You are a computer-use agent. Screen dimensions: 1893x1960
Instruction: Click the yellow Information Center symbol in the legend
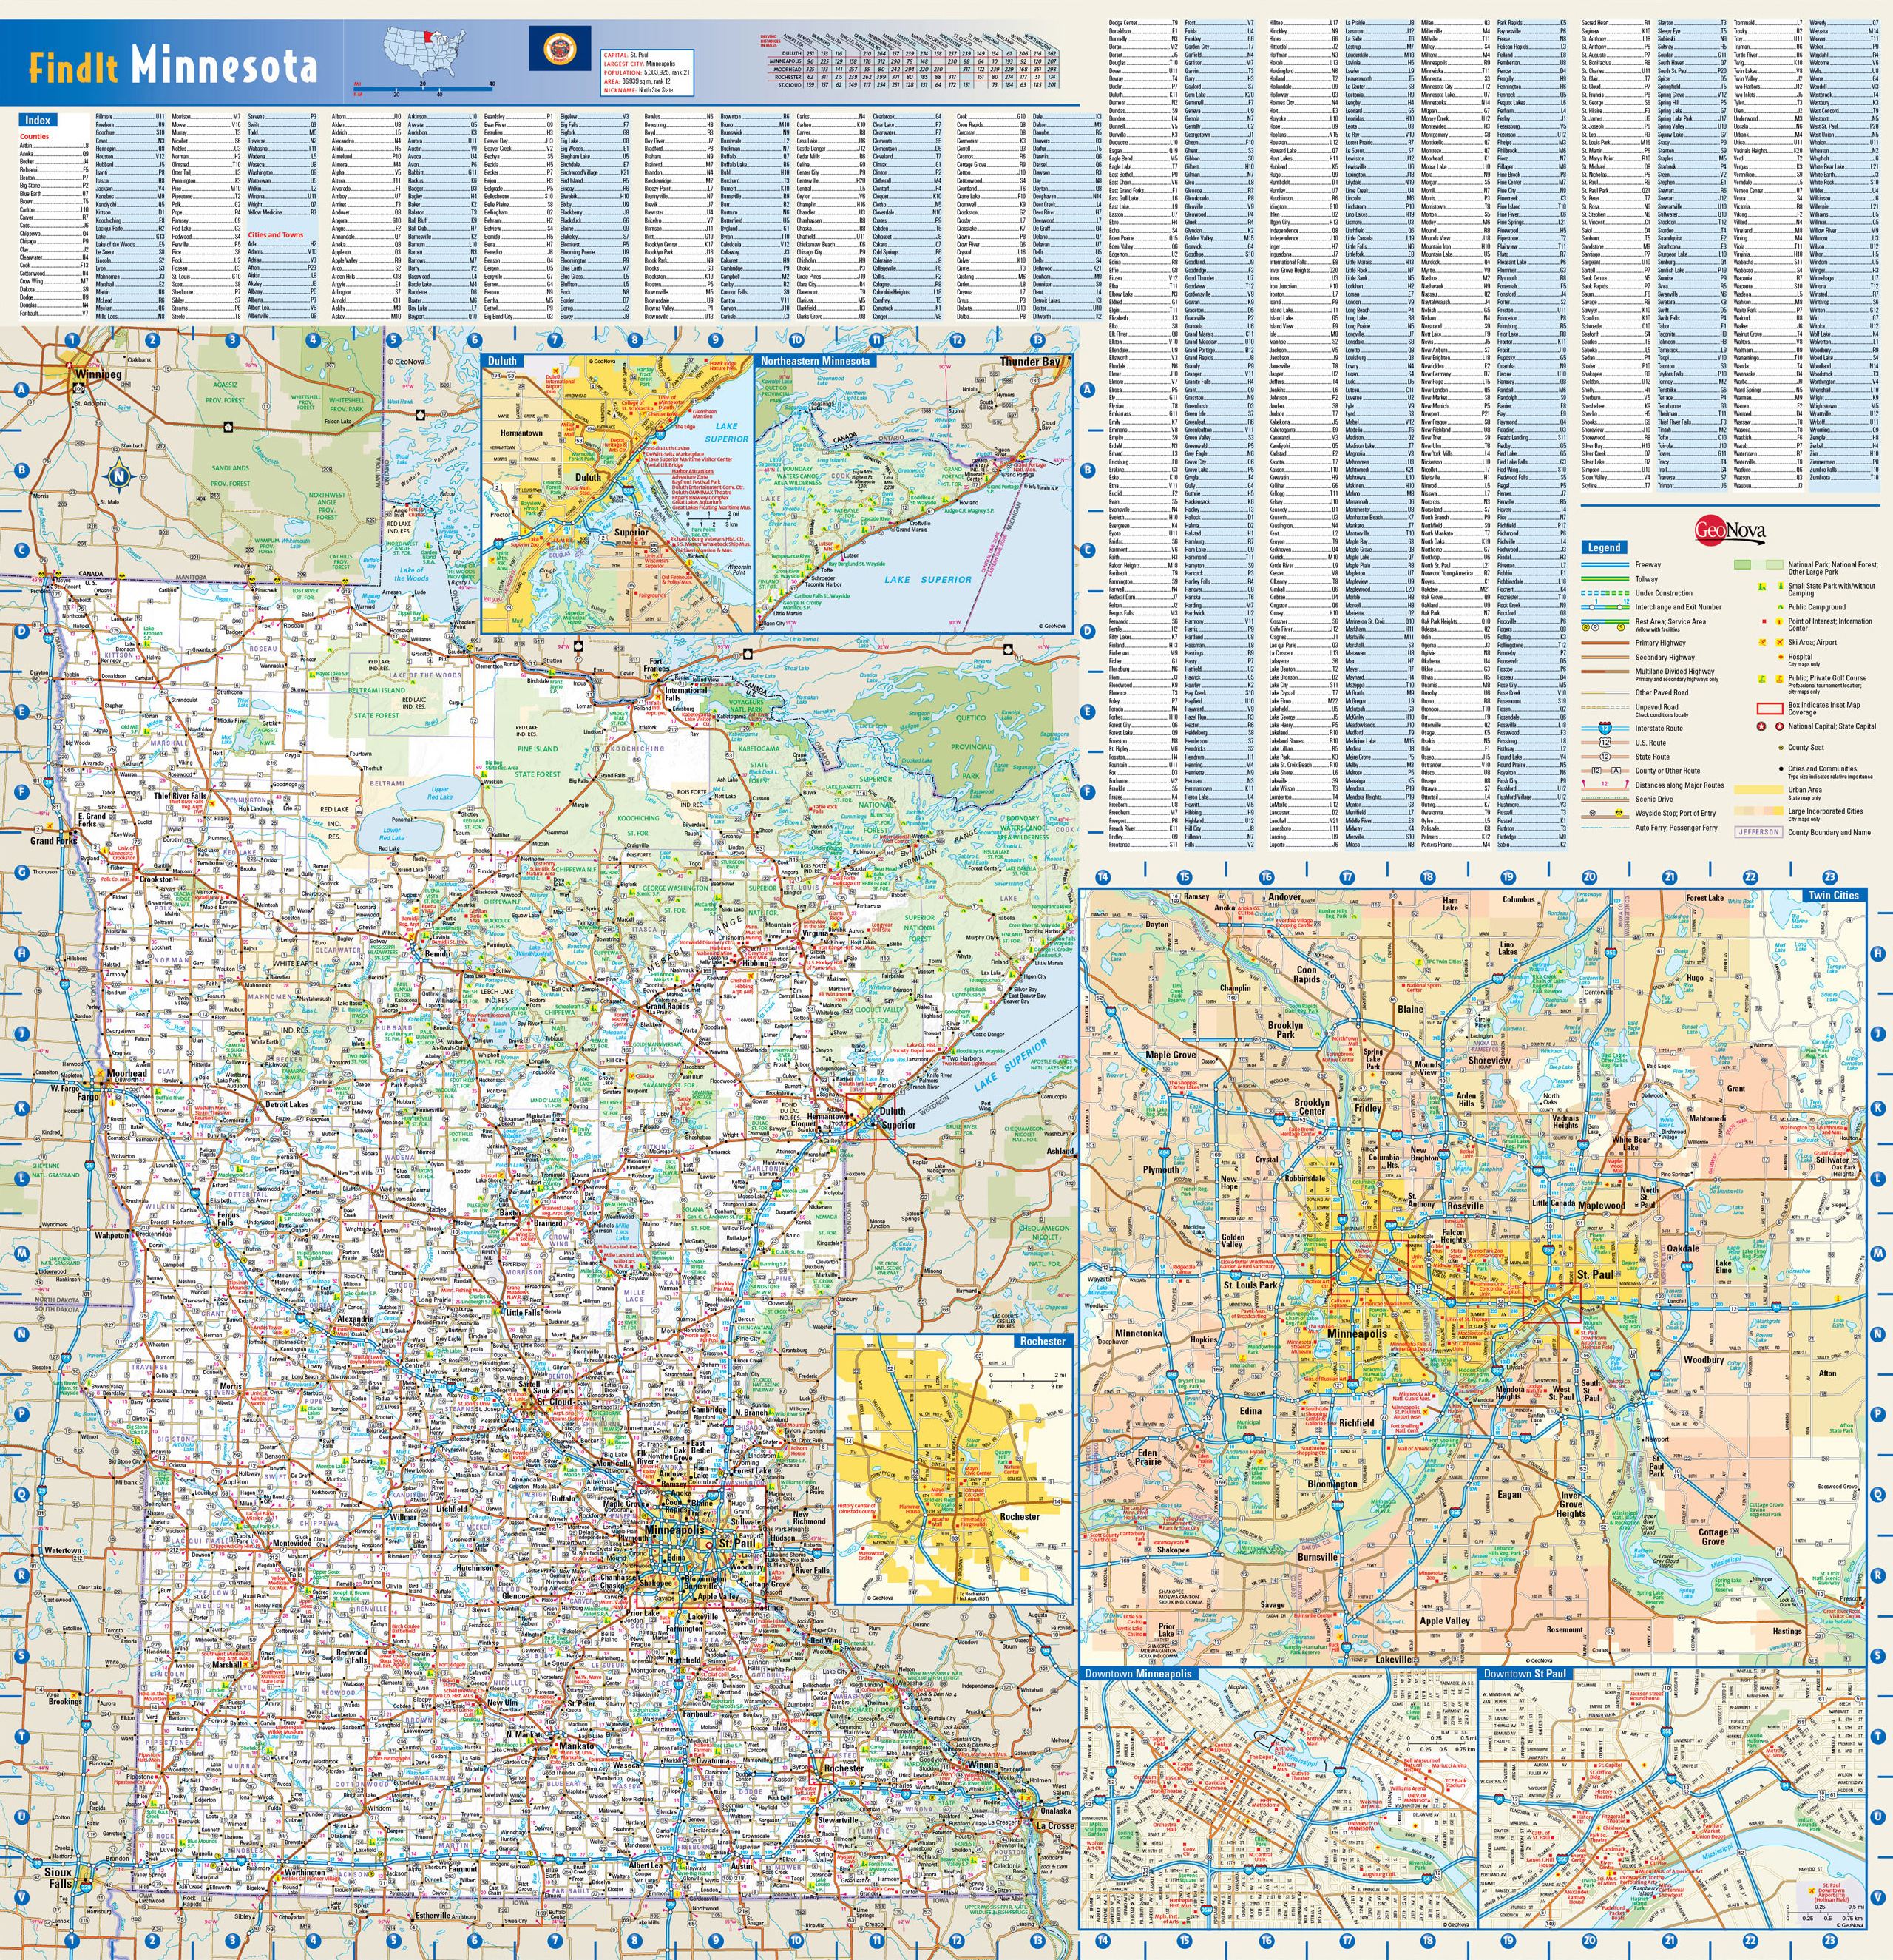click(1779, 622)
